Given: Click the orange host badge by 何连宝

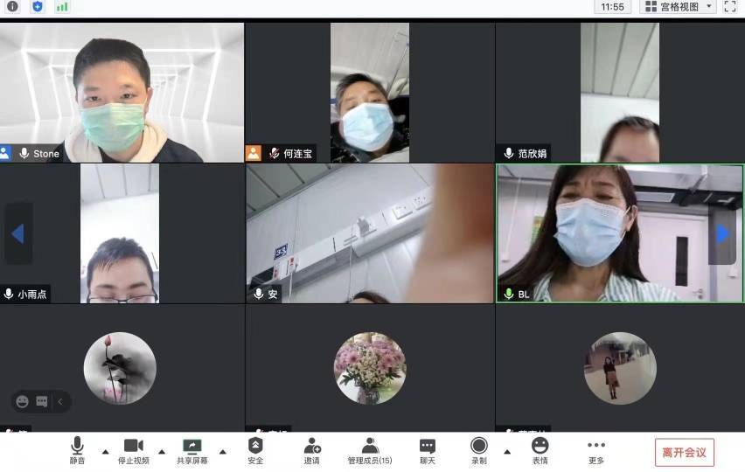Looking at the screenshot, I should [254, 153].
